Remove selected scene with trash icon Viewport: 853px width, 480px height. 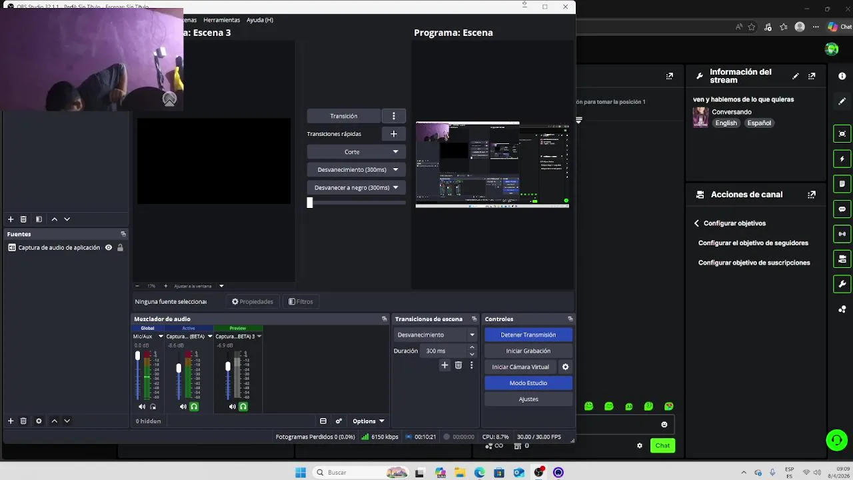click(23, 219)
